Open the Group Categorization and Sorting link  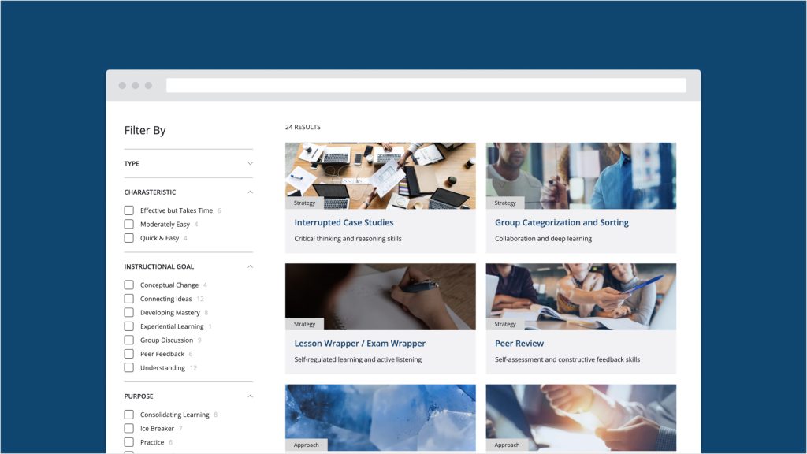click(x=561, y=223)
